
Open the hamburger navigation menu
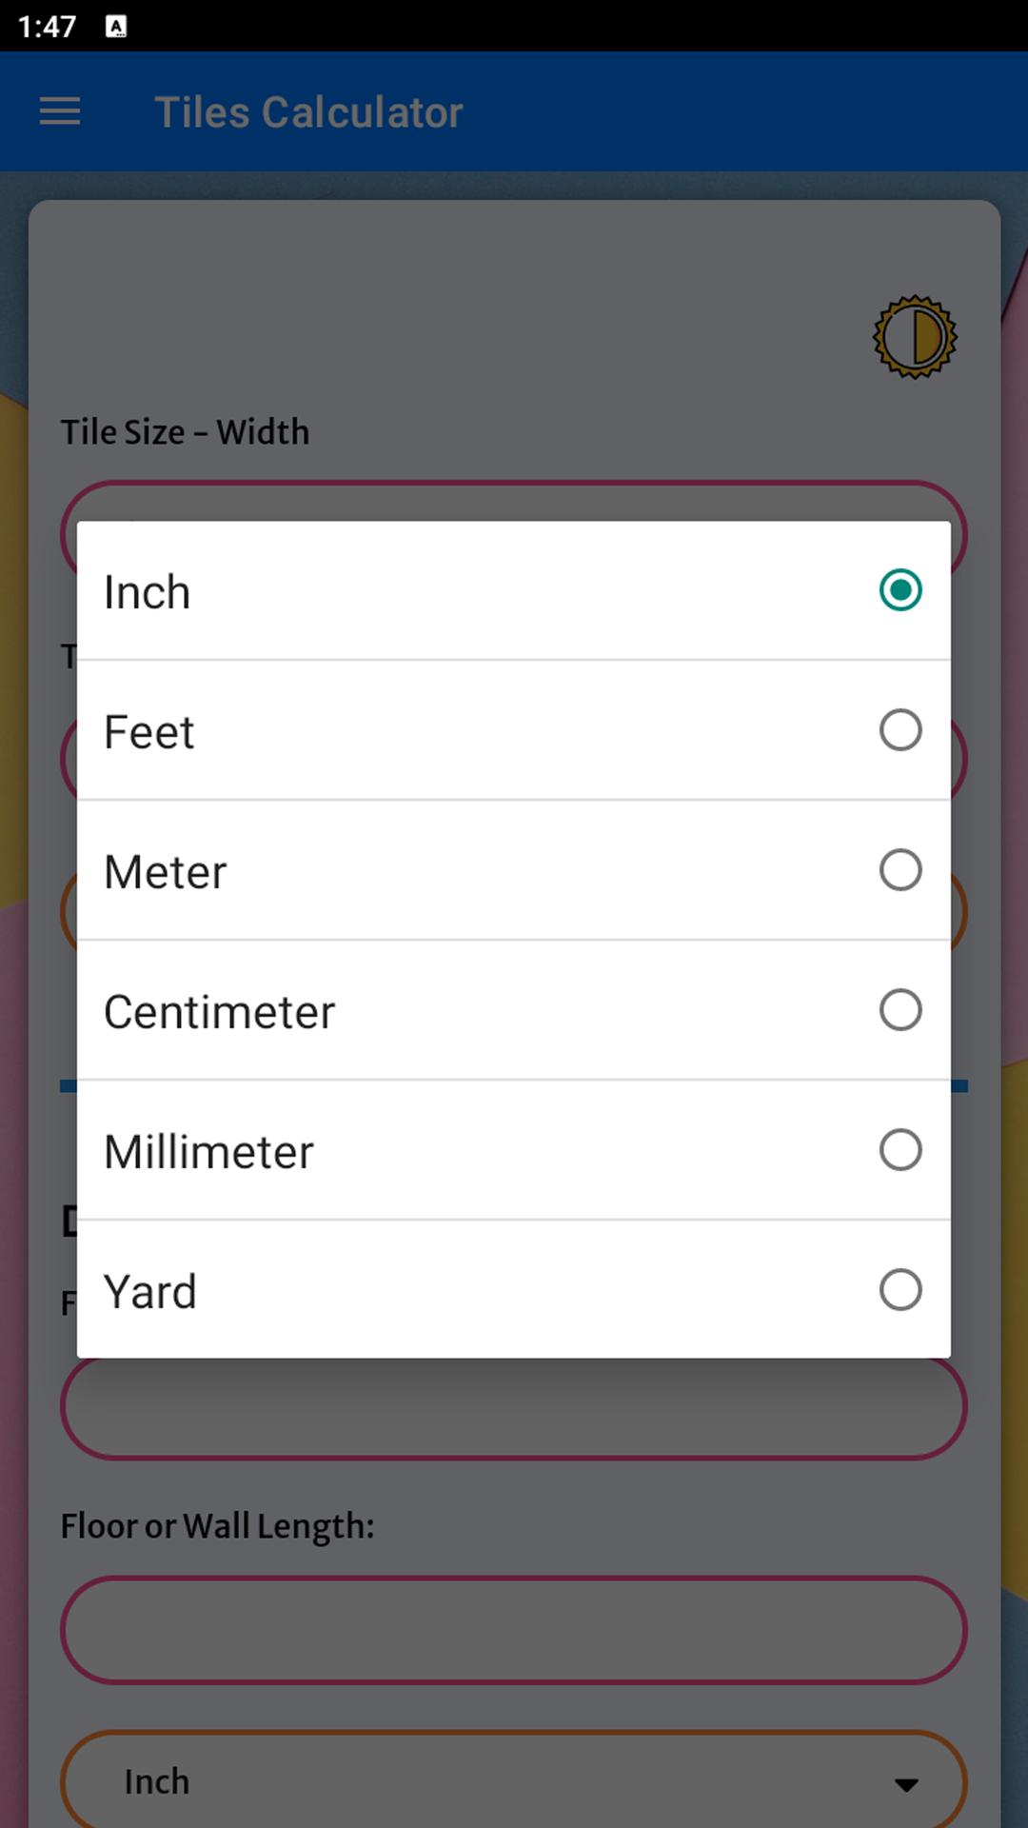pos(59,111)
